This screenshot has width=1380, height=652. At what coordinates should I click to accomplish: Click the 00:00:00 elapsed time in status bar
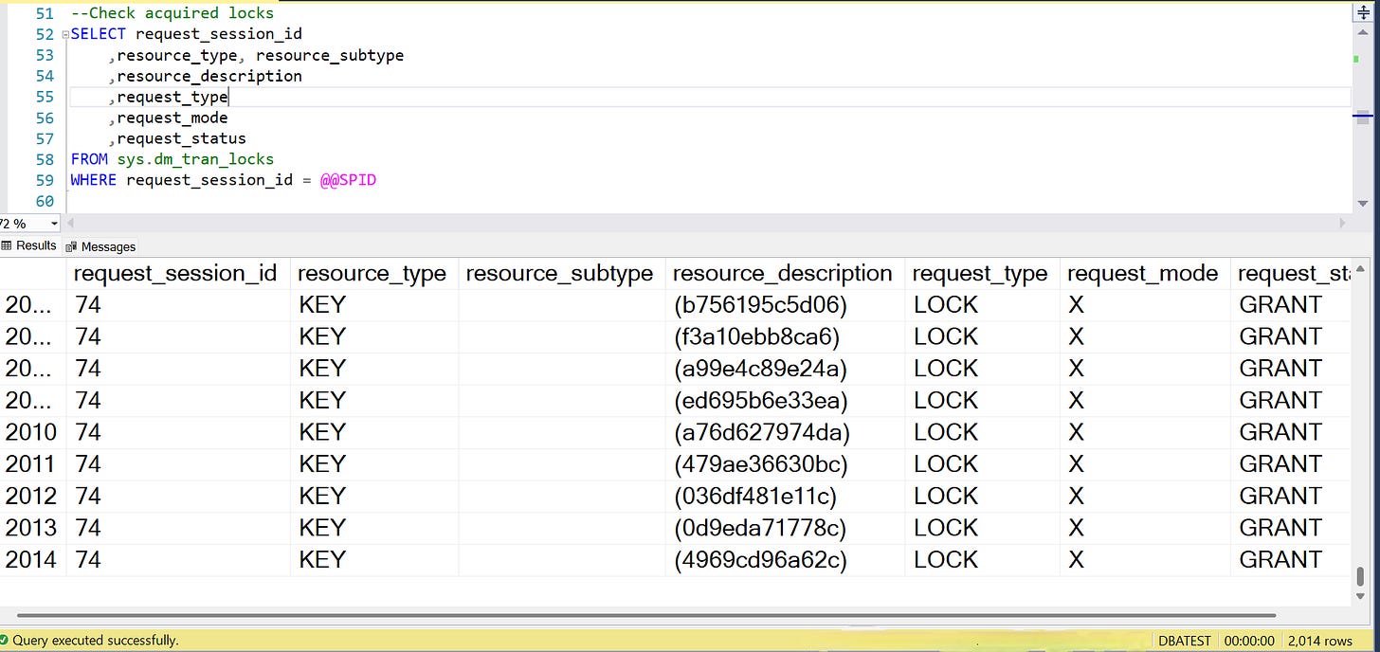[x=1248, y=641]
